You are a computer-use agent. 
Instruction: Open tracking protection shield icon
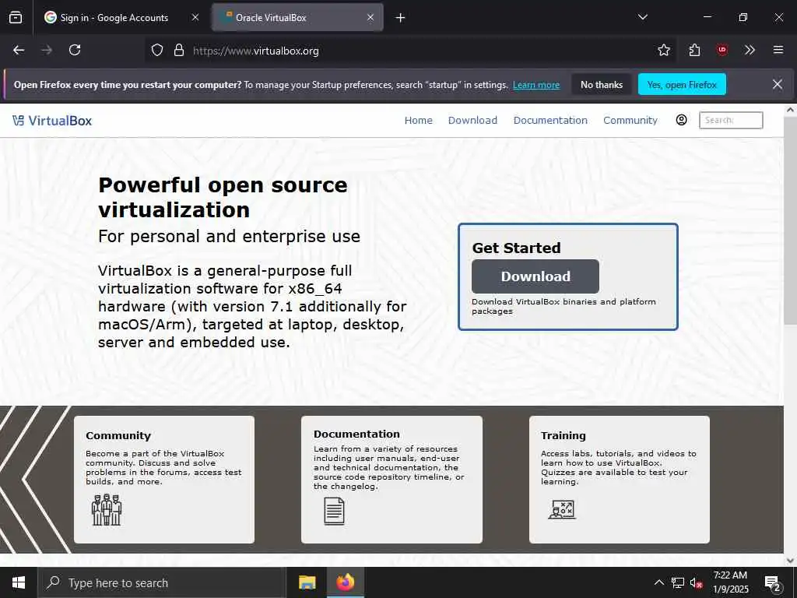click(157, 50)
